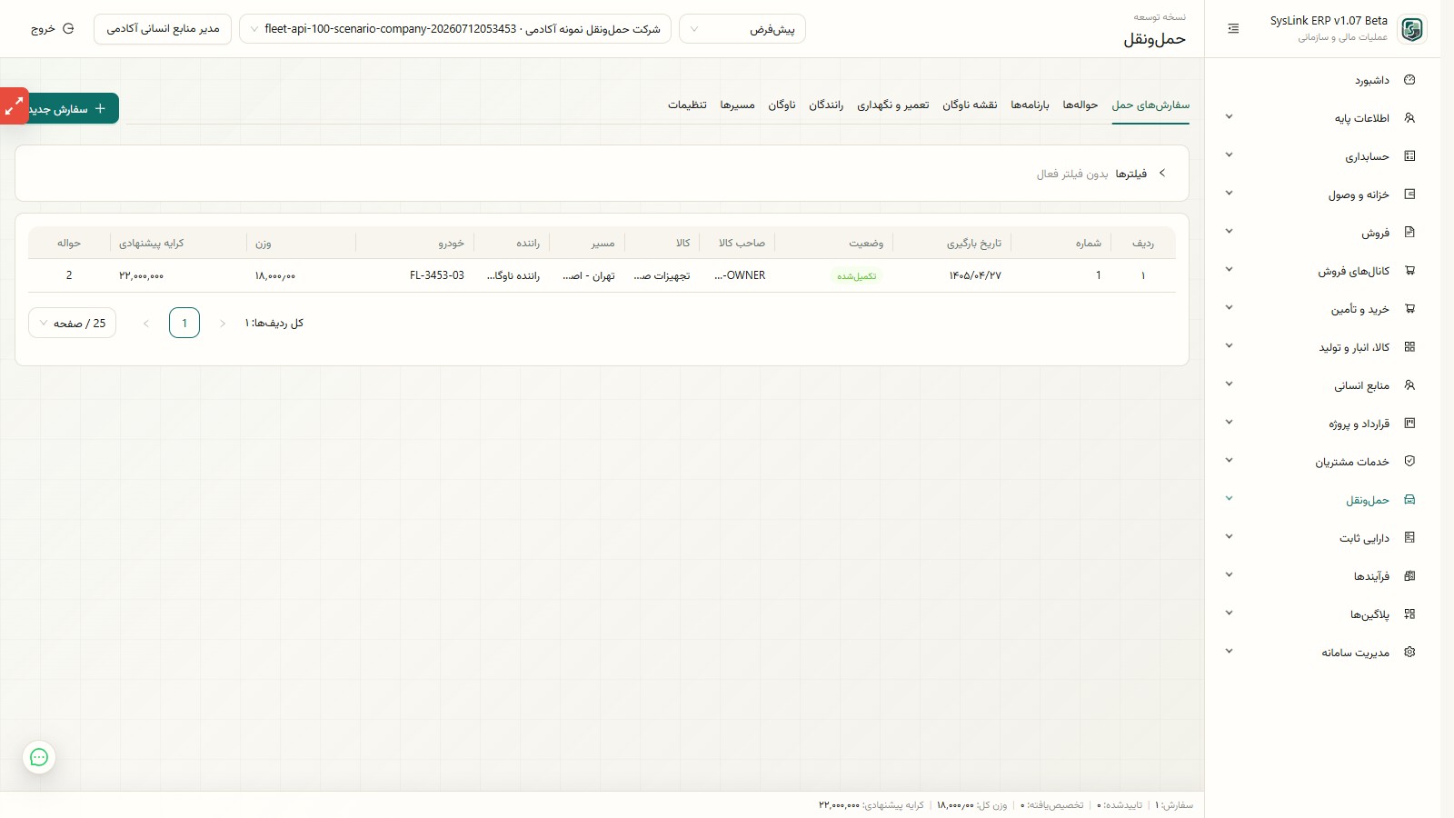Click the فرآیندها processes icon

tap(1409, 576)
